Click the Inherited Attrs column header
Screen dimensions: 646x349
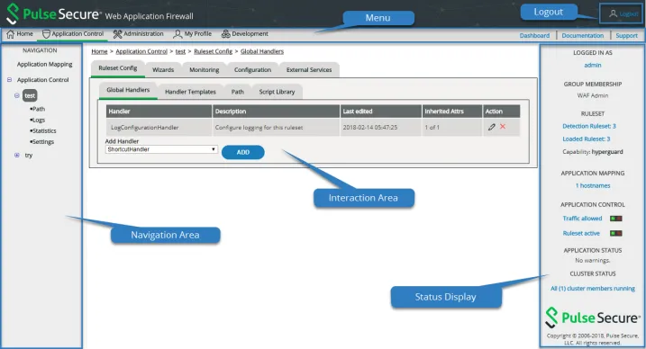[452, 112]
